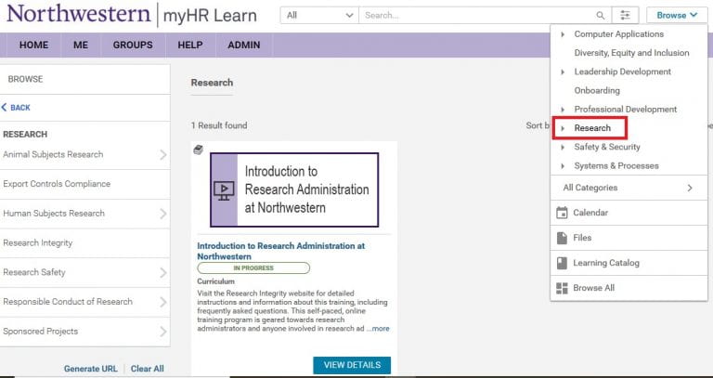Select Research in Browse menu
The image size is (713, 378).
592,128
